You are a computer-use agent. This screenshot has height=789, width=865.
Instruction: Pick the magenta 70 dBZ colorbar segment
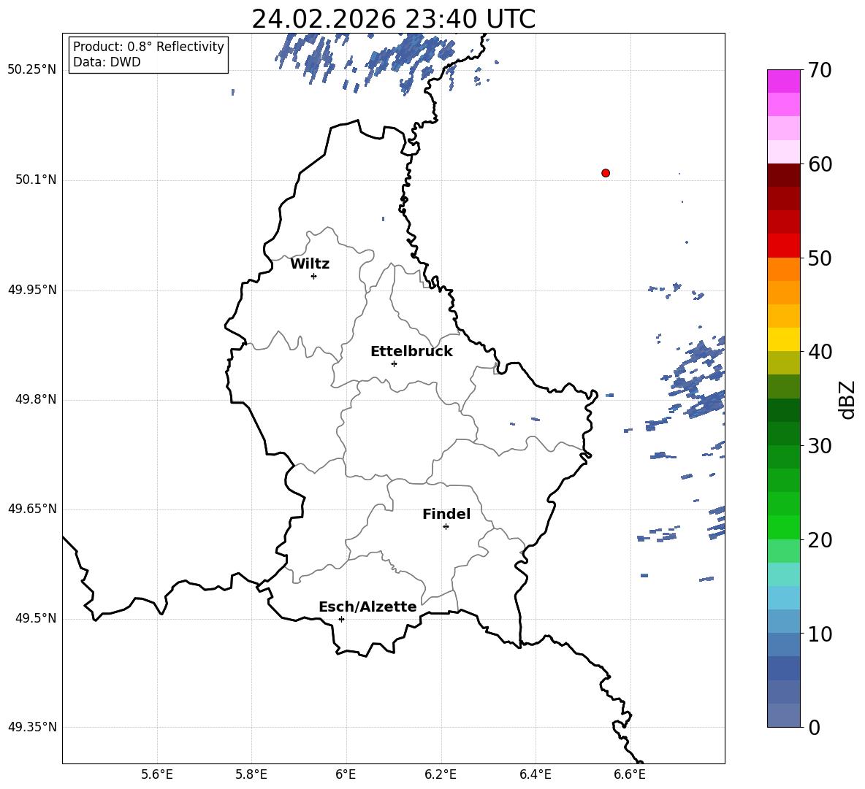[x=783, y=81]
